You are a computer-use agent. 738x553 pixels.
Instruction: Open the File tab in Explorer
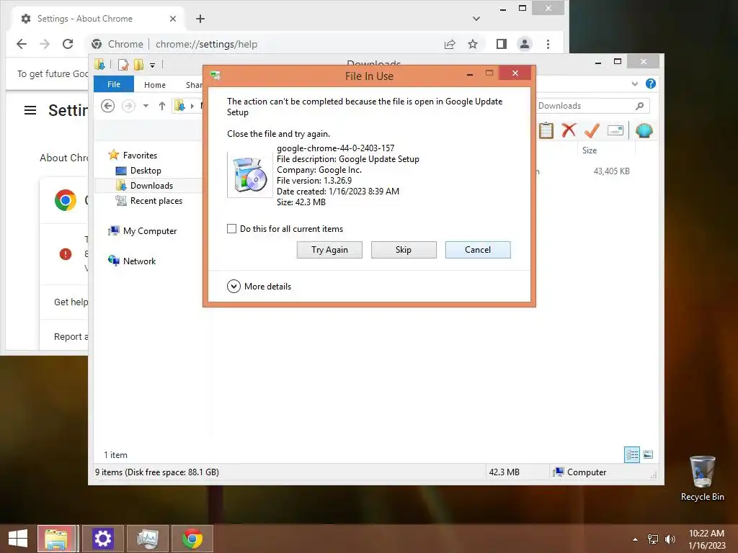coord(114,84)
